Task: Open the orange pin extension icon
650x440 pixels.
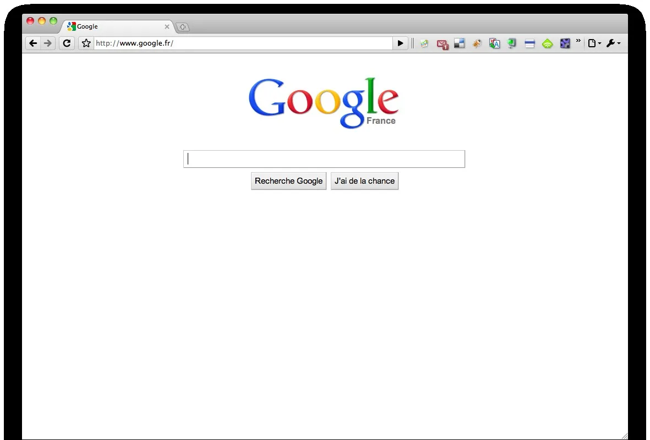Action: point(477,43)
